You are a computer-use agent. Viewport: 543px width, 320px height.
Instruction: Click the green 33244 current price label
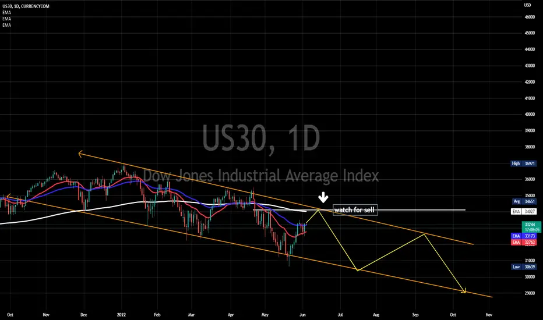tap(531, 227)
